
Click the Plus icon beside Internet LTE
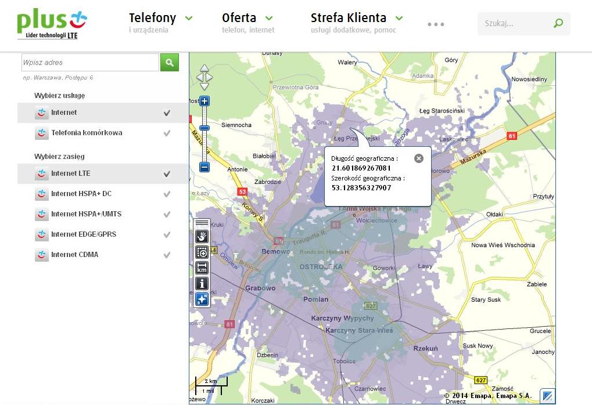[x=41, y=173]
